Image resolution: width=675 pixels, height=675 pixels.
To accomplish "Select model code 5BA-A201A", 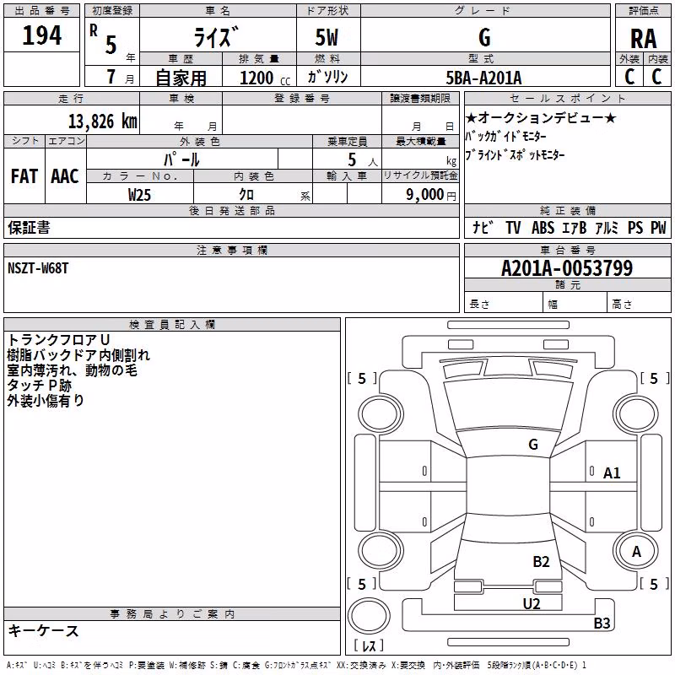I will pos(483,78).
